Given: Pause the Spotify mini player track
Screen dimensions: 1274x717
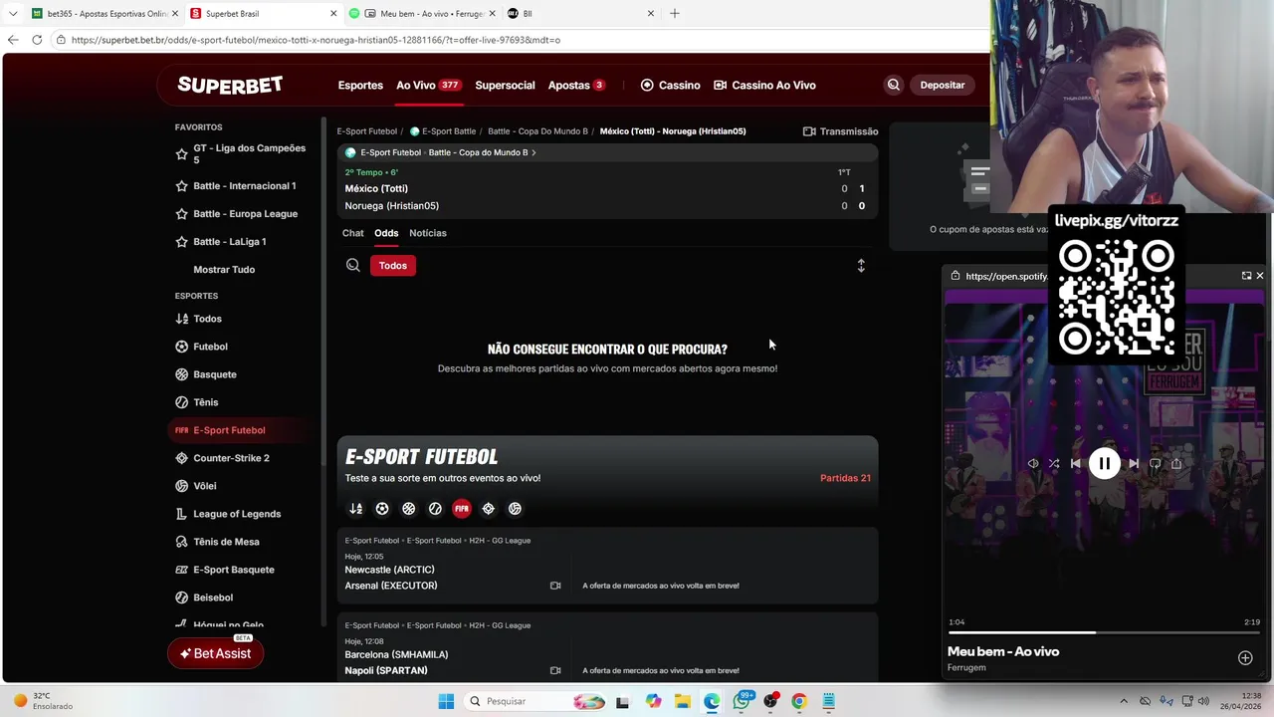Looking at the screenshot, I should (x=1104, y=463).
